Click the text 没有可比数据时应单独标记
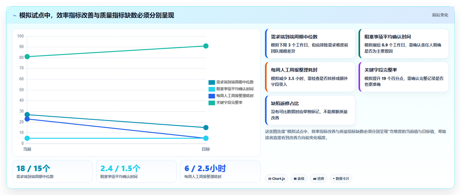 point(296,112)
